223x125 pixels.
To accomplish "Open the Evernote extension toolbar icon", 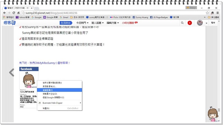I will pyautogui.click(x=212, y=13).
